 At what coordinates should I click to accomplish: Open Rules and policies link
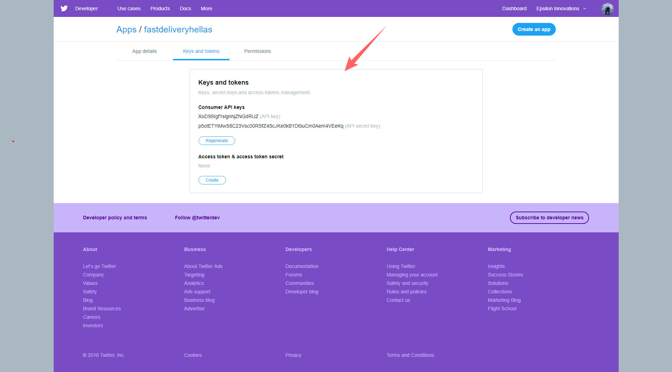406,292
